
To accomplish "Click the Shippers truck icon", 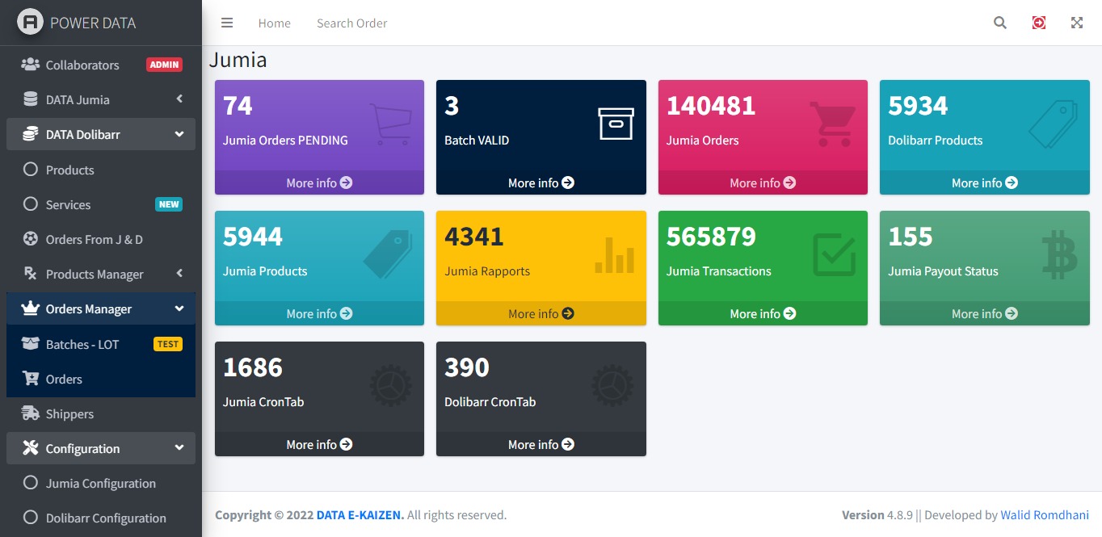I will [x=31, y=413].
